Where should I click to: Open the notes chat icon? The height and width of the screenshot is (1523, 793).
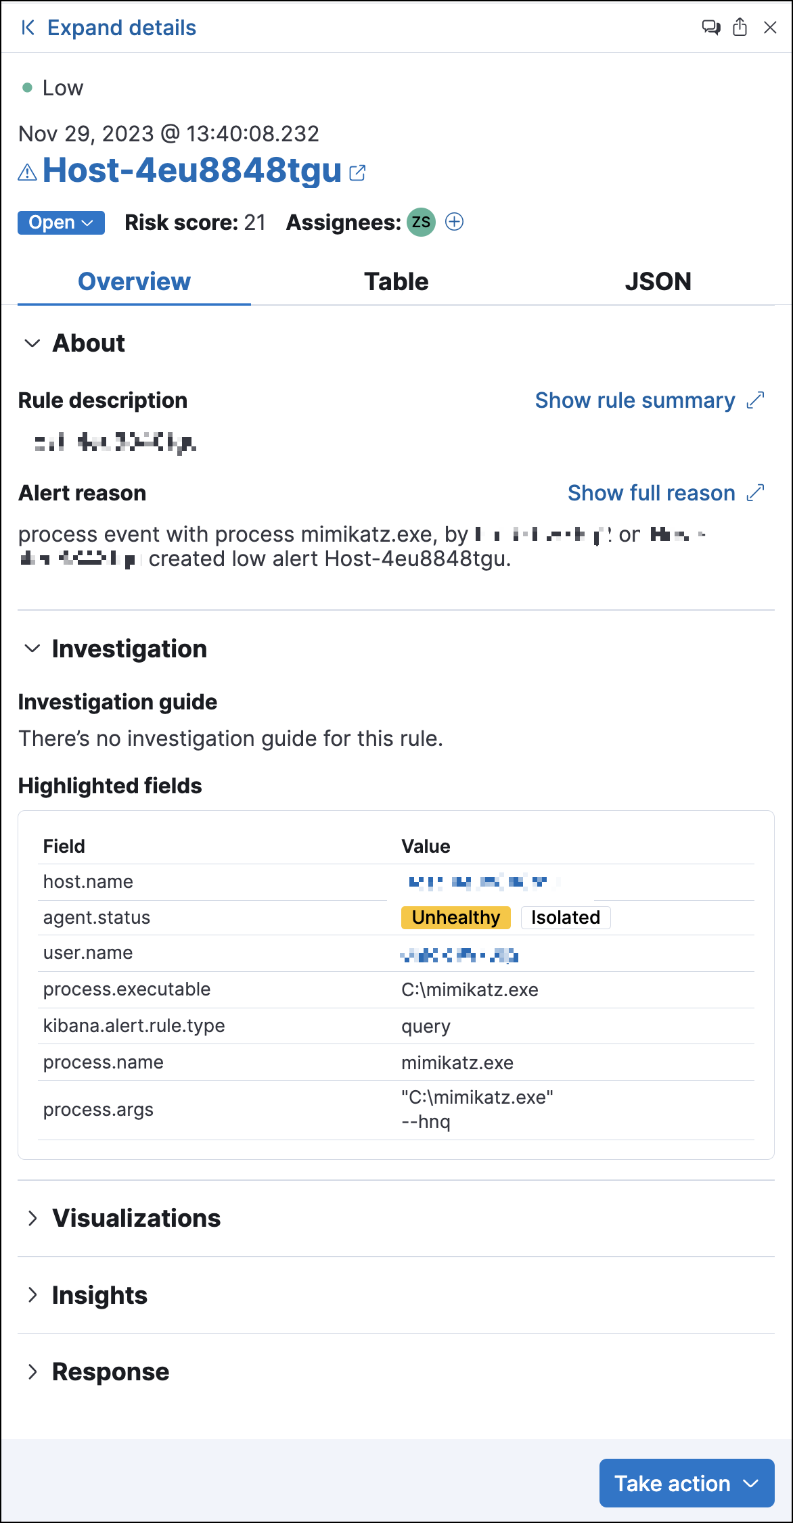click(710, 28)
